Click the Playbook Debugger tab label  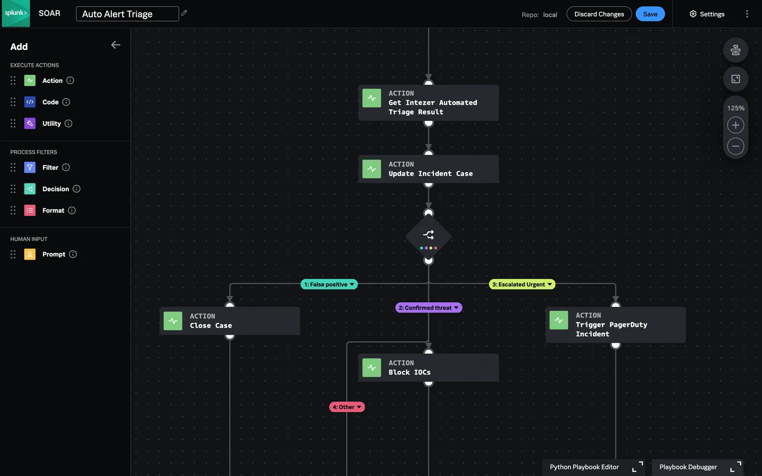[x=688, y=467]
